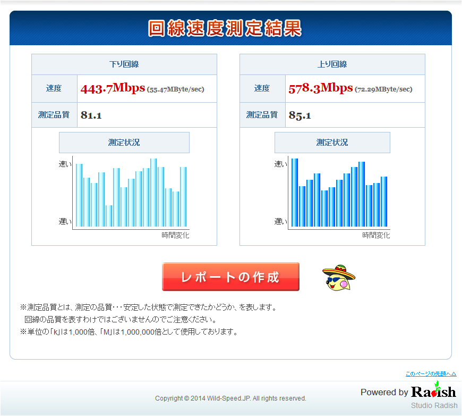Open the このページの先頭へ link

430,374
